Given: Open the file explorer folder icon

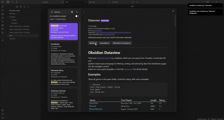Looking at the screenshot, I should click(x=8, y=2).
